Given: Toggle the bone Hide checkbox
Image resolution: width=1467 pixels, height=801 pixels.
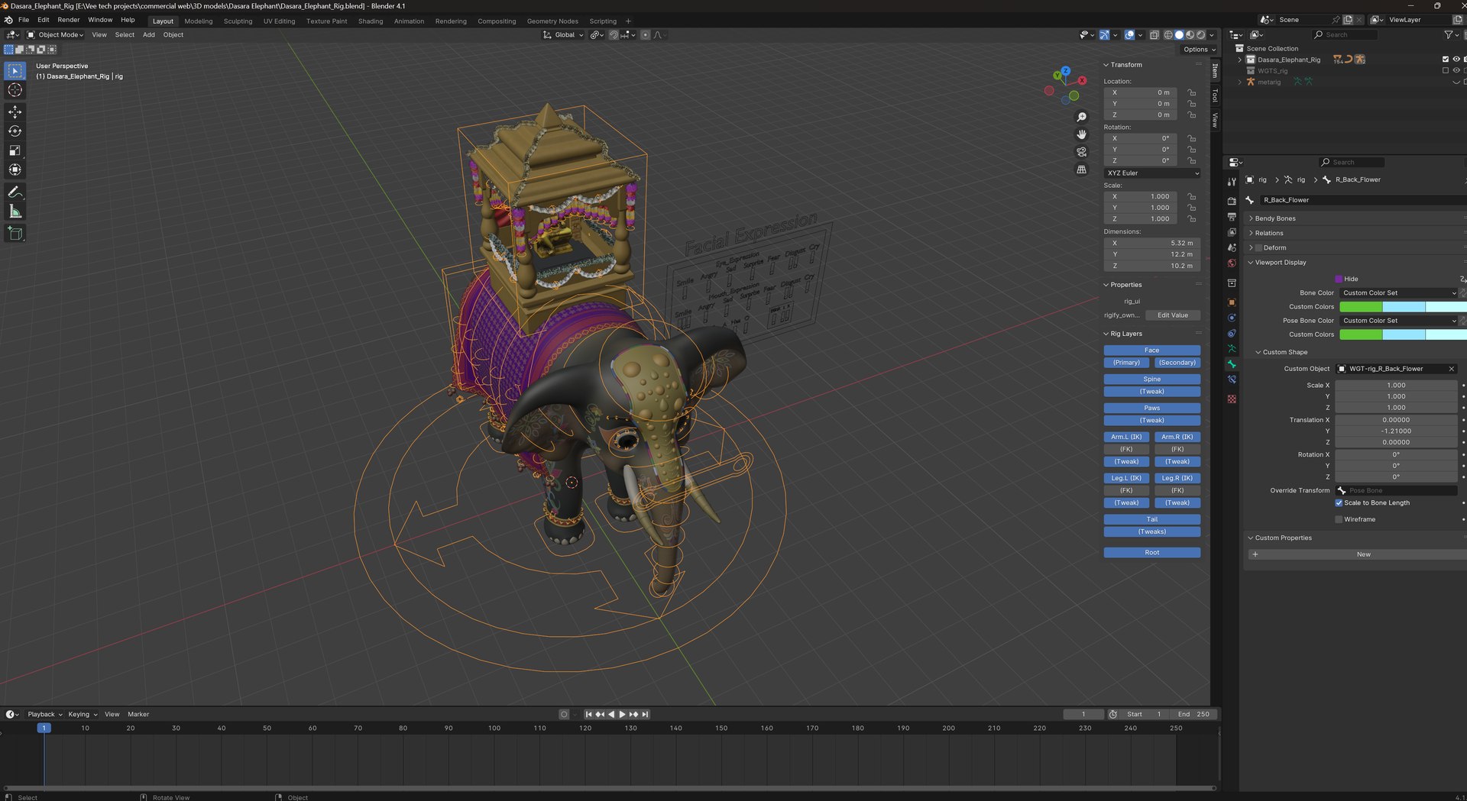Looking at the screenshot, I should pyautogui.click(x=1339, y=279).
